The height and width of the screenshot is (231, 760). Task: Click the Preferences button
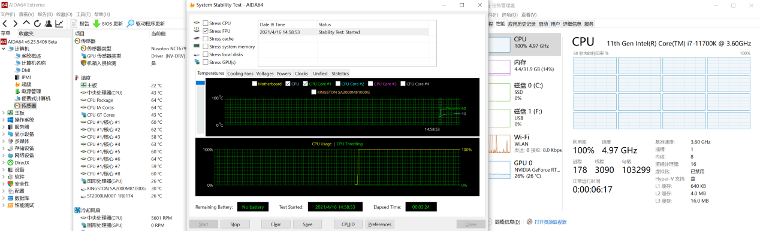(379, 224)
